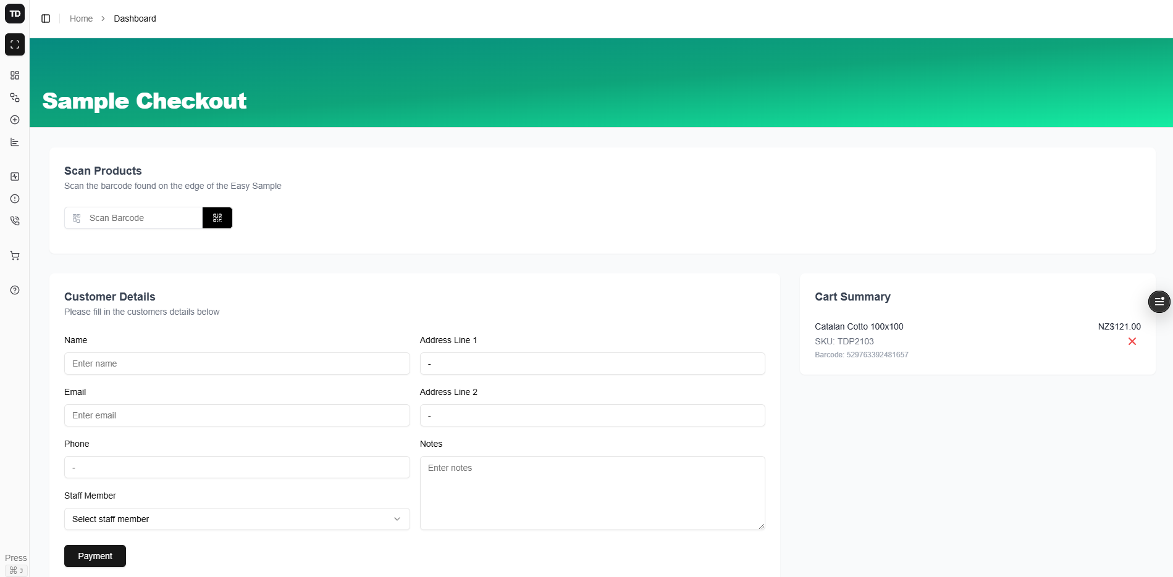Click the activity pulse icon in sidebar
The height and width of the screenshot is (577, 1173).
click(x=15, y=176)
